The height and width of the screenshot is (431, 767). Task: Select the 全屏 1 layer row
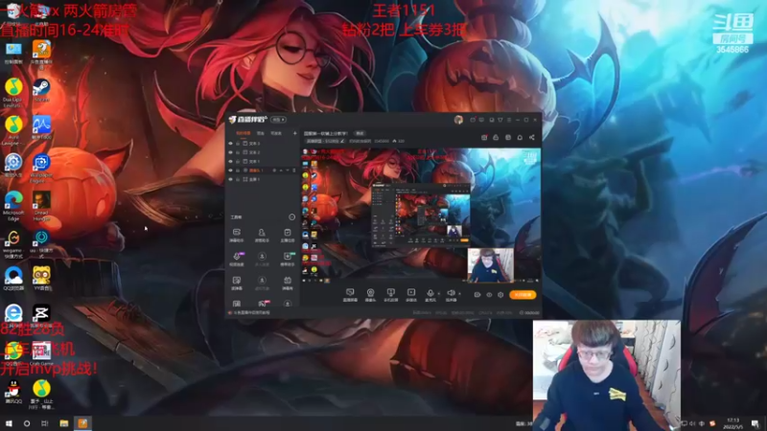(x=263, y=179)
